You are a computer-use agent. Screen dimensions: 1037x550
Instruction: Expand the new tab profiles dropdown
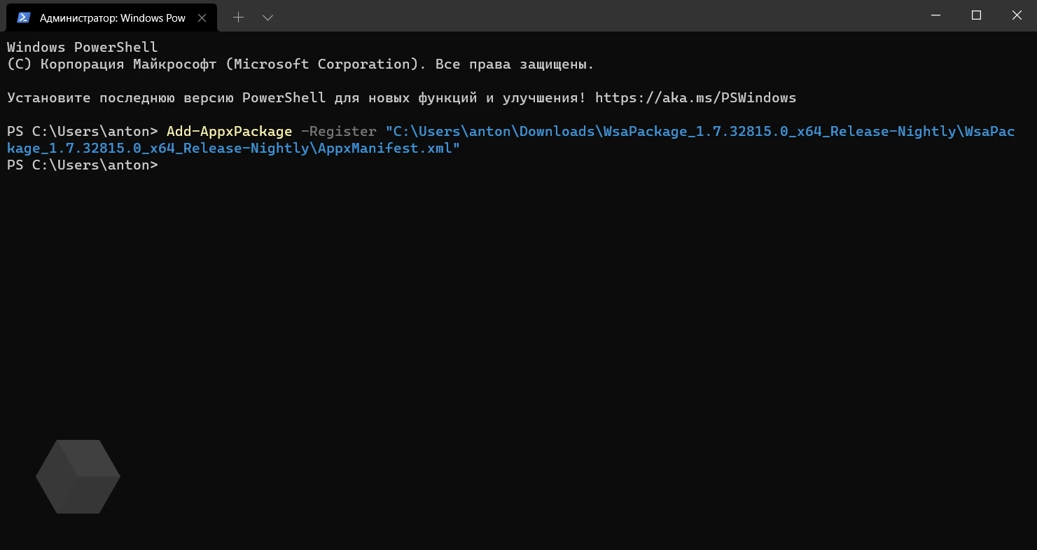click(267, 18)
